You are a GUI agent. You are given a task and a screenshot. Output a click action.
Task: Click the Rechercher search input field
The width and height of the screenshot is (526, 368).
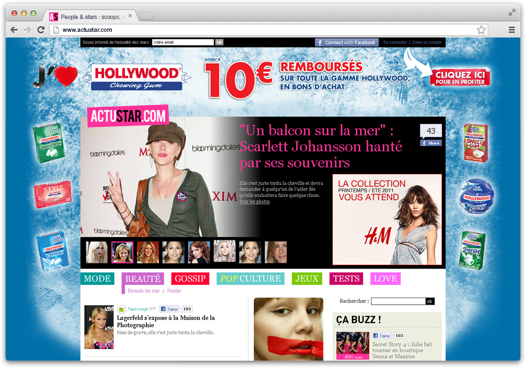[398, 301]
